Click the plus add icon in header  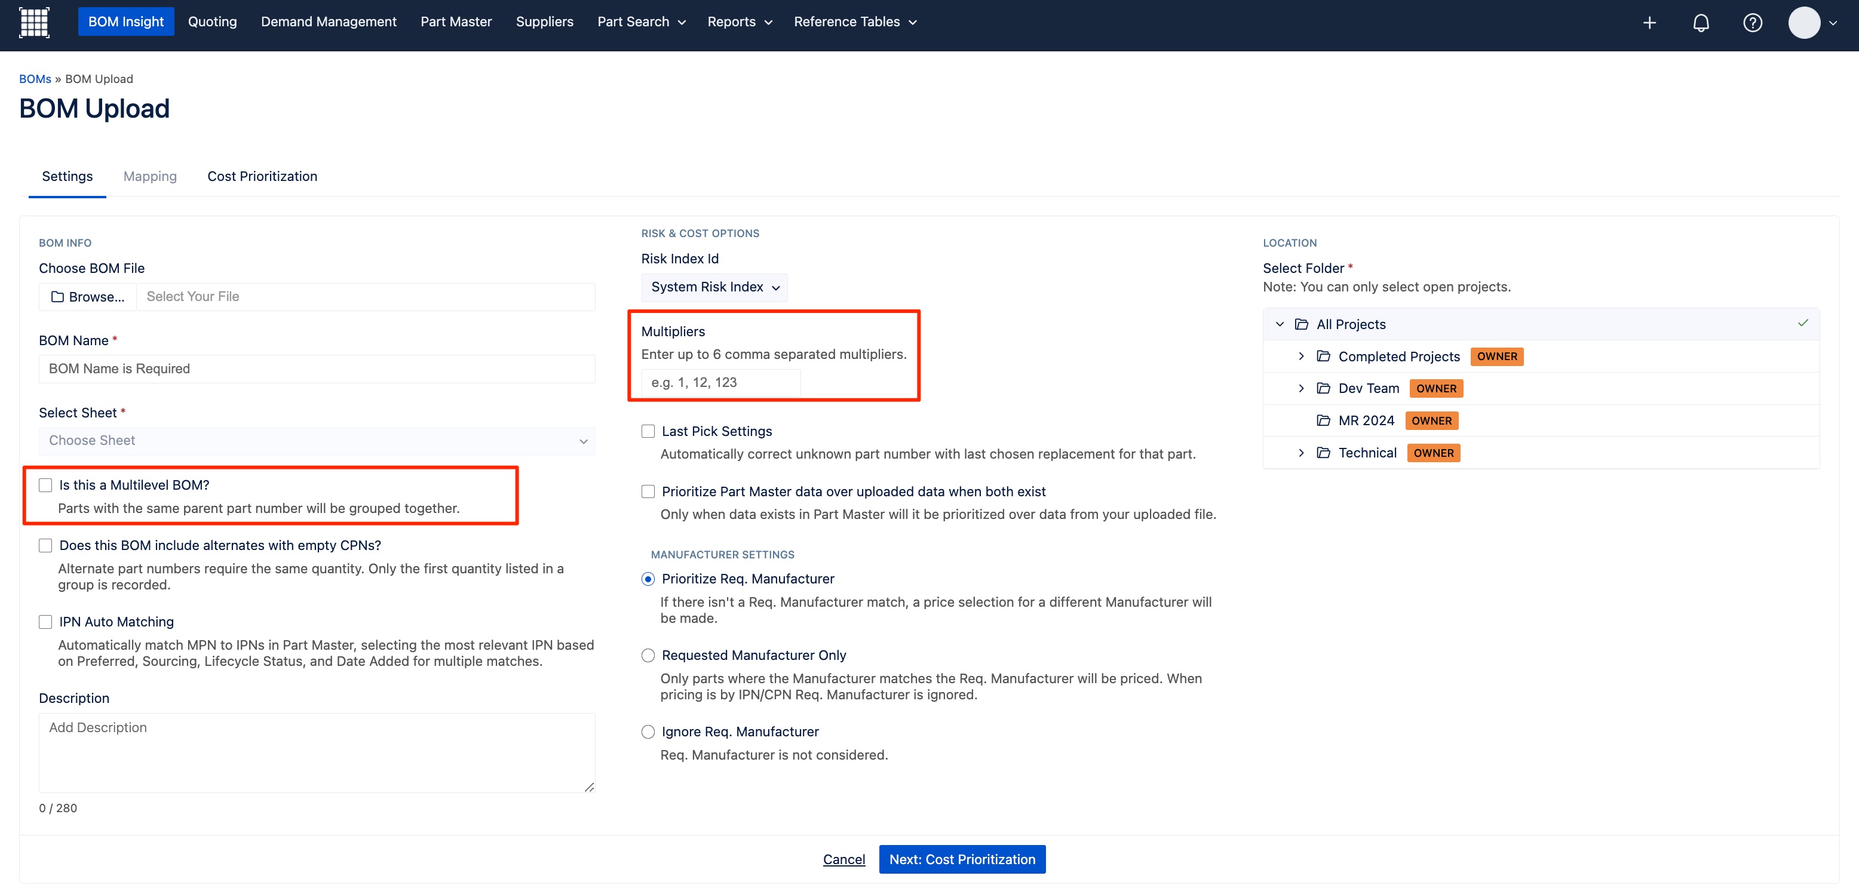(1649, 23)
